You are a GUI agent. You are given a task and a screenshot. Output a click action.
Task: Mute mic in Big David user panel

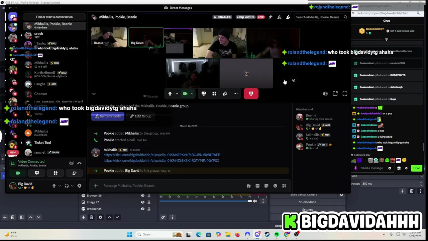(54, 186)
